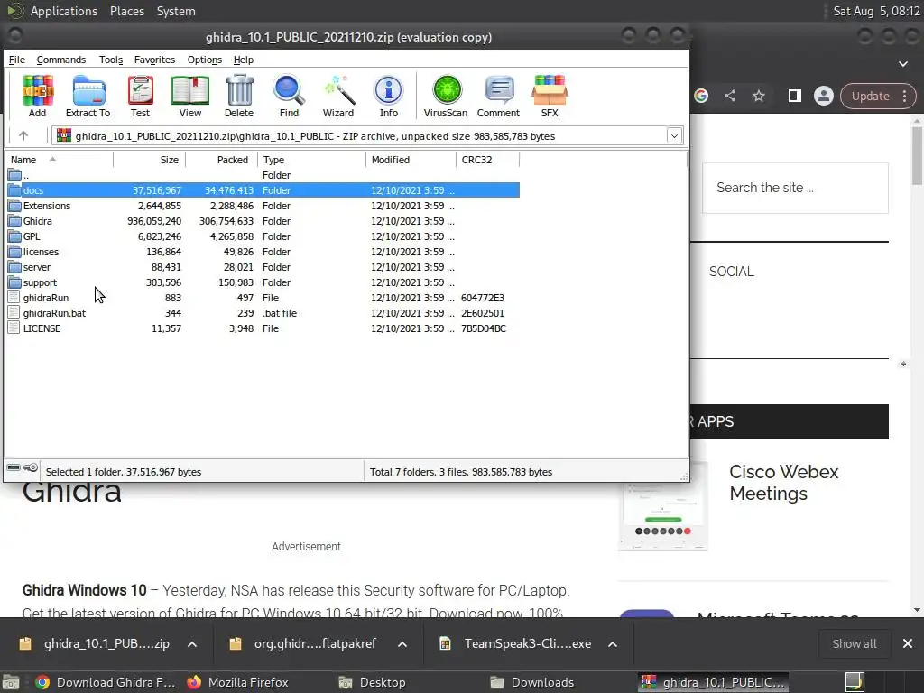
Task: Sort by the Type column header
Action: pos(311,160)
